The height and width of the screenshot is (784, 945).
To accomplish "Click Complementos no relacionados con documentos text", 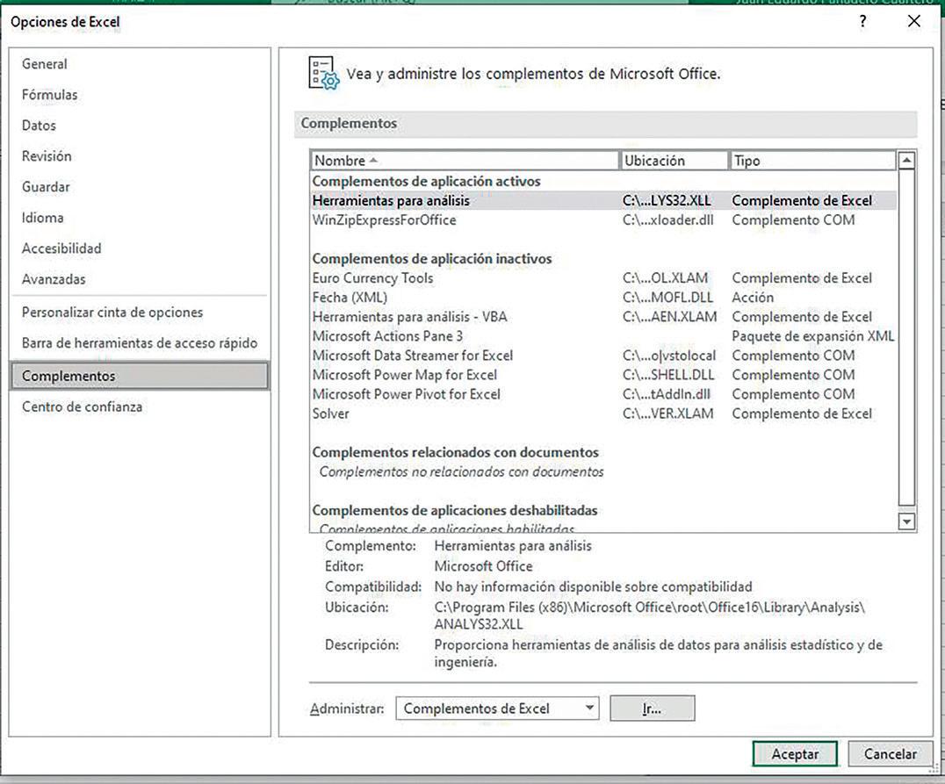I will (461, 471).
